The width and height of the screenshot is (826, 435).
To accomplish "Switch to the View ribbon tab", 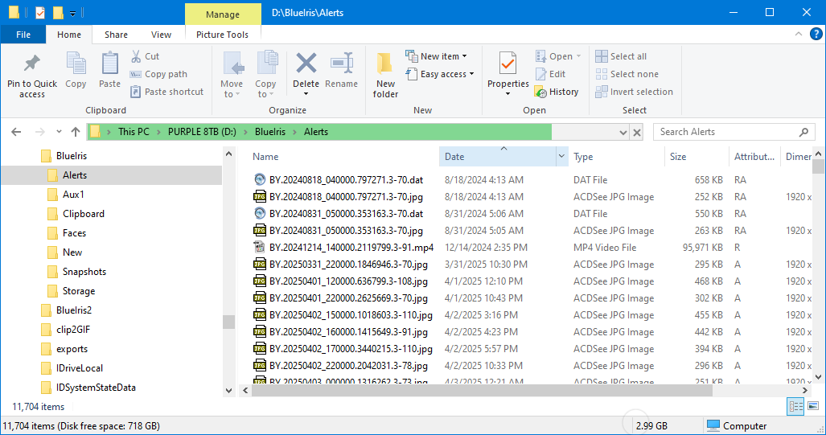I will [x=162, y=35].
